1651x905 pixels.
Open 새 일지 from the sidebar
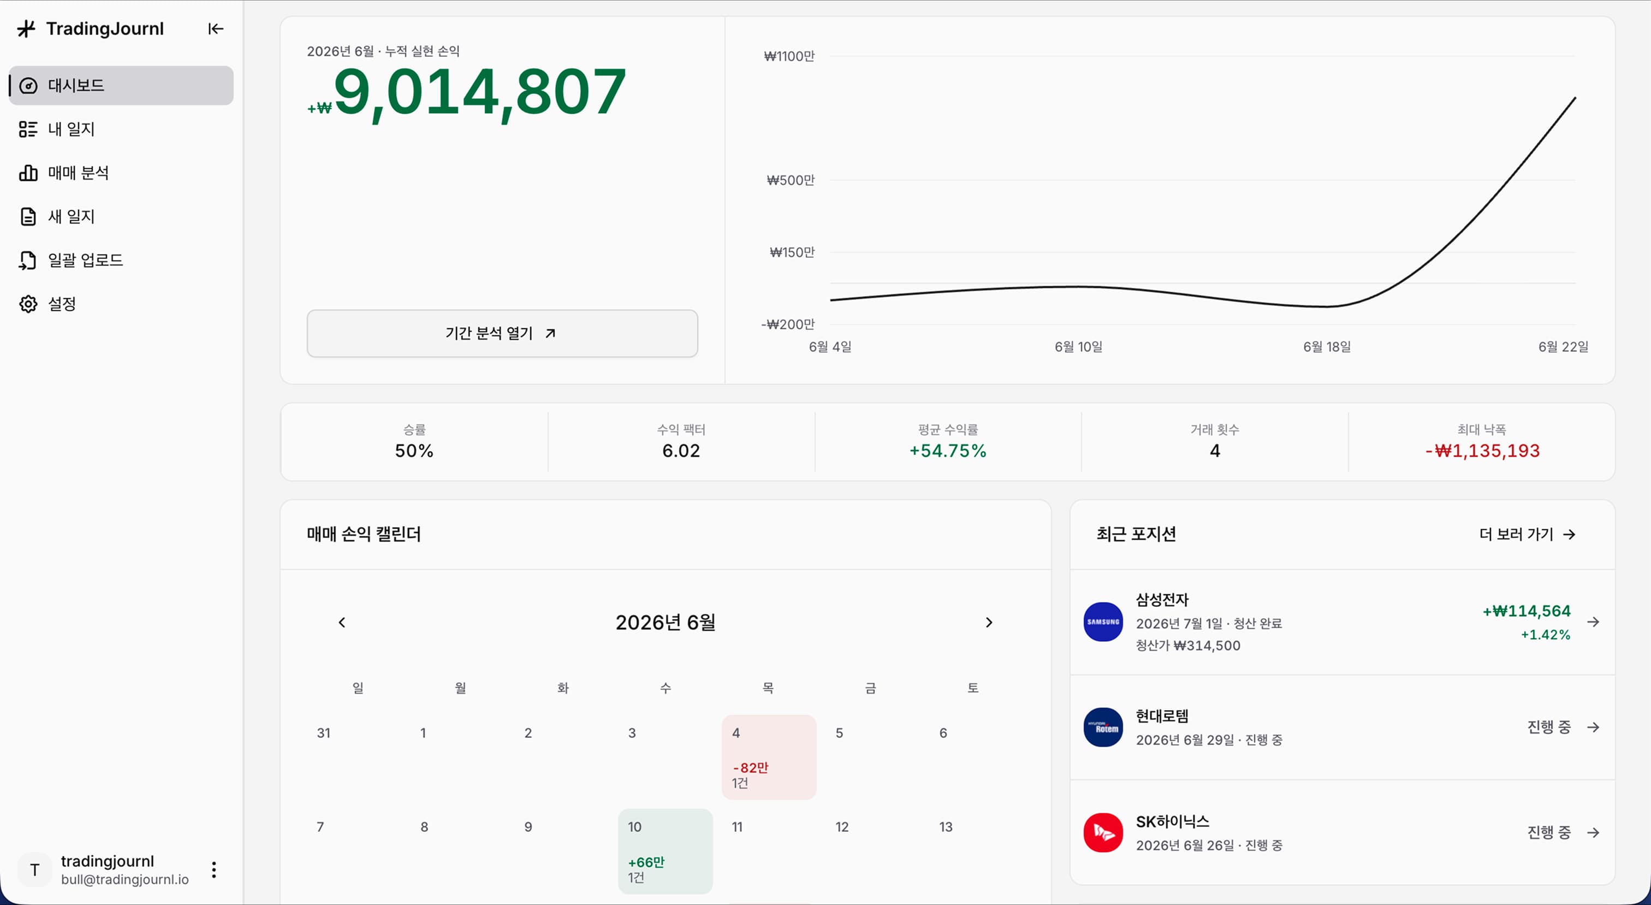(121, 216)
